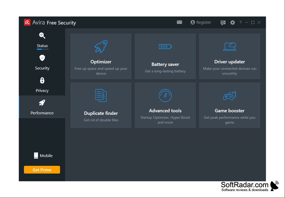Open settings via the gear icon
Screen dimensions: 285x198
click(x=232, y=23)
